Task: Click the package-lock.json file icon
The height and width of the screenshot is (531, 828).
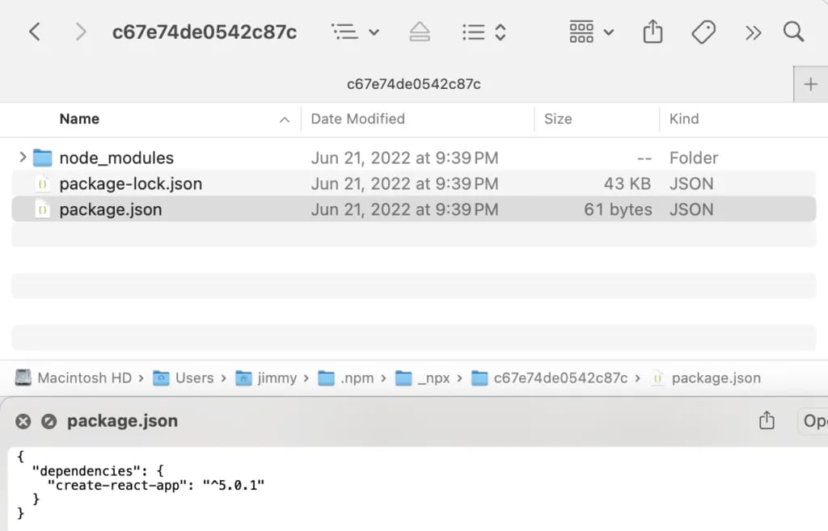Action: pyautogui.click(x=42, y=183)
